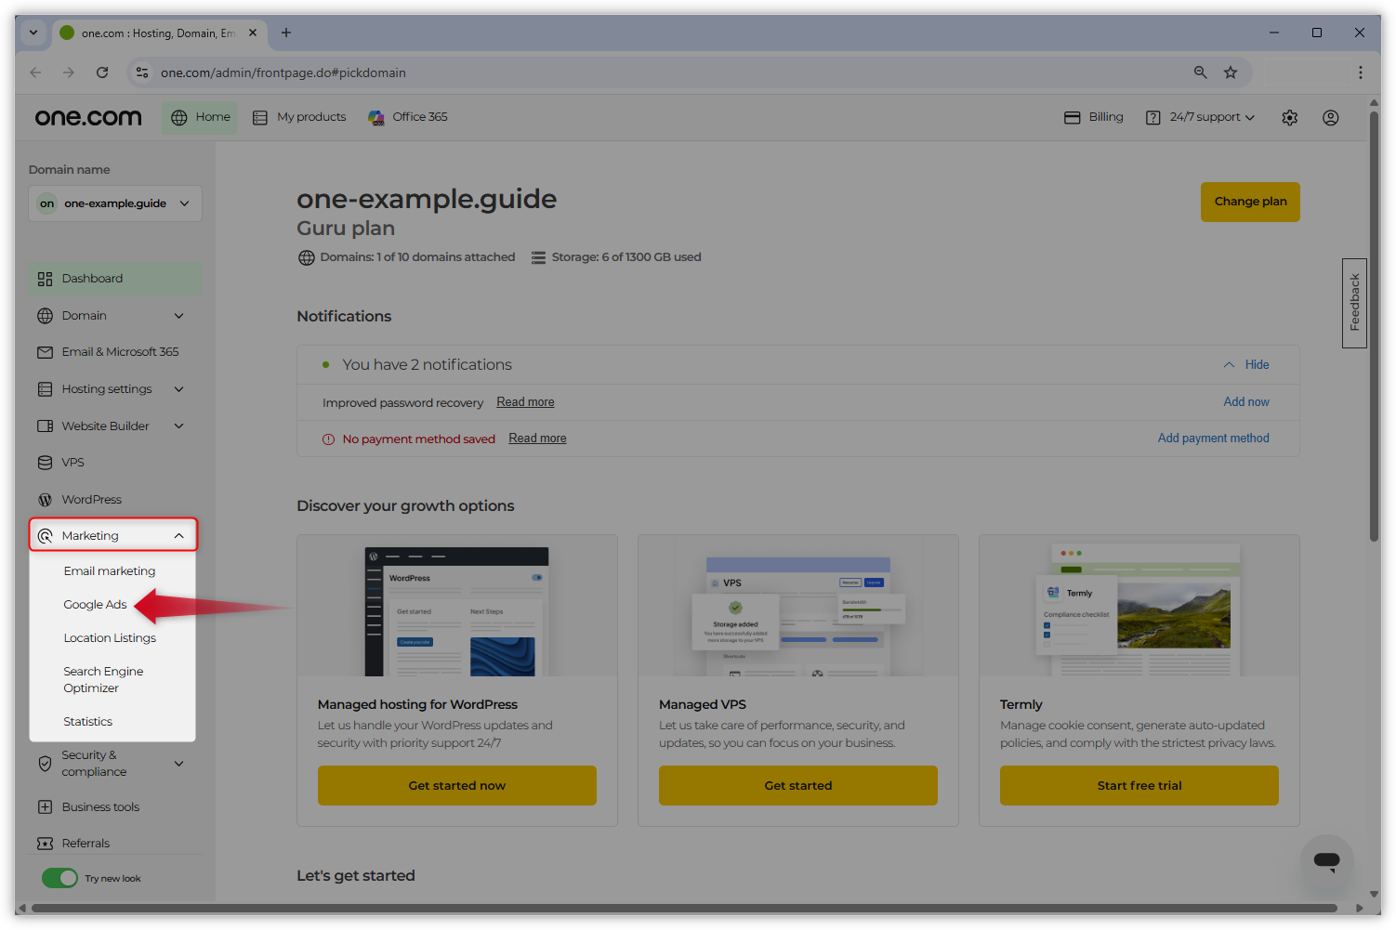Click the browser zoom magnifier icon

[x=1200, y=72]
